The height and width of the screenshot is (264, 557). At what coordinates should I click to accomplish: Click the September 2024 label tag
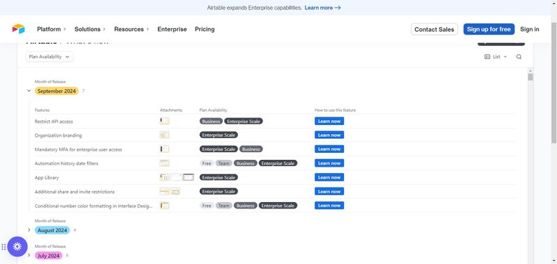pos(56,91)
